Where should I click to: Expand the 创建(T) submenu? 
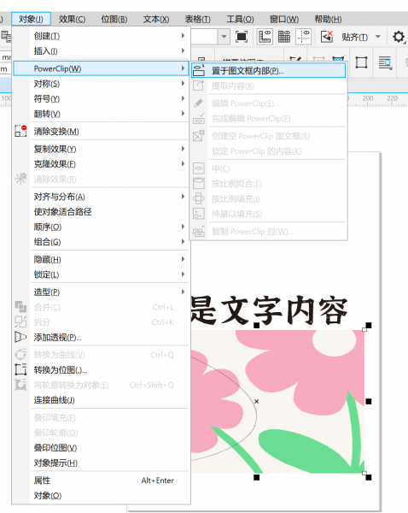tap(101, 36)
